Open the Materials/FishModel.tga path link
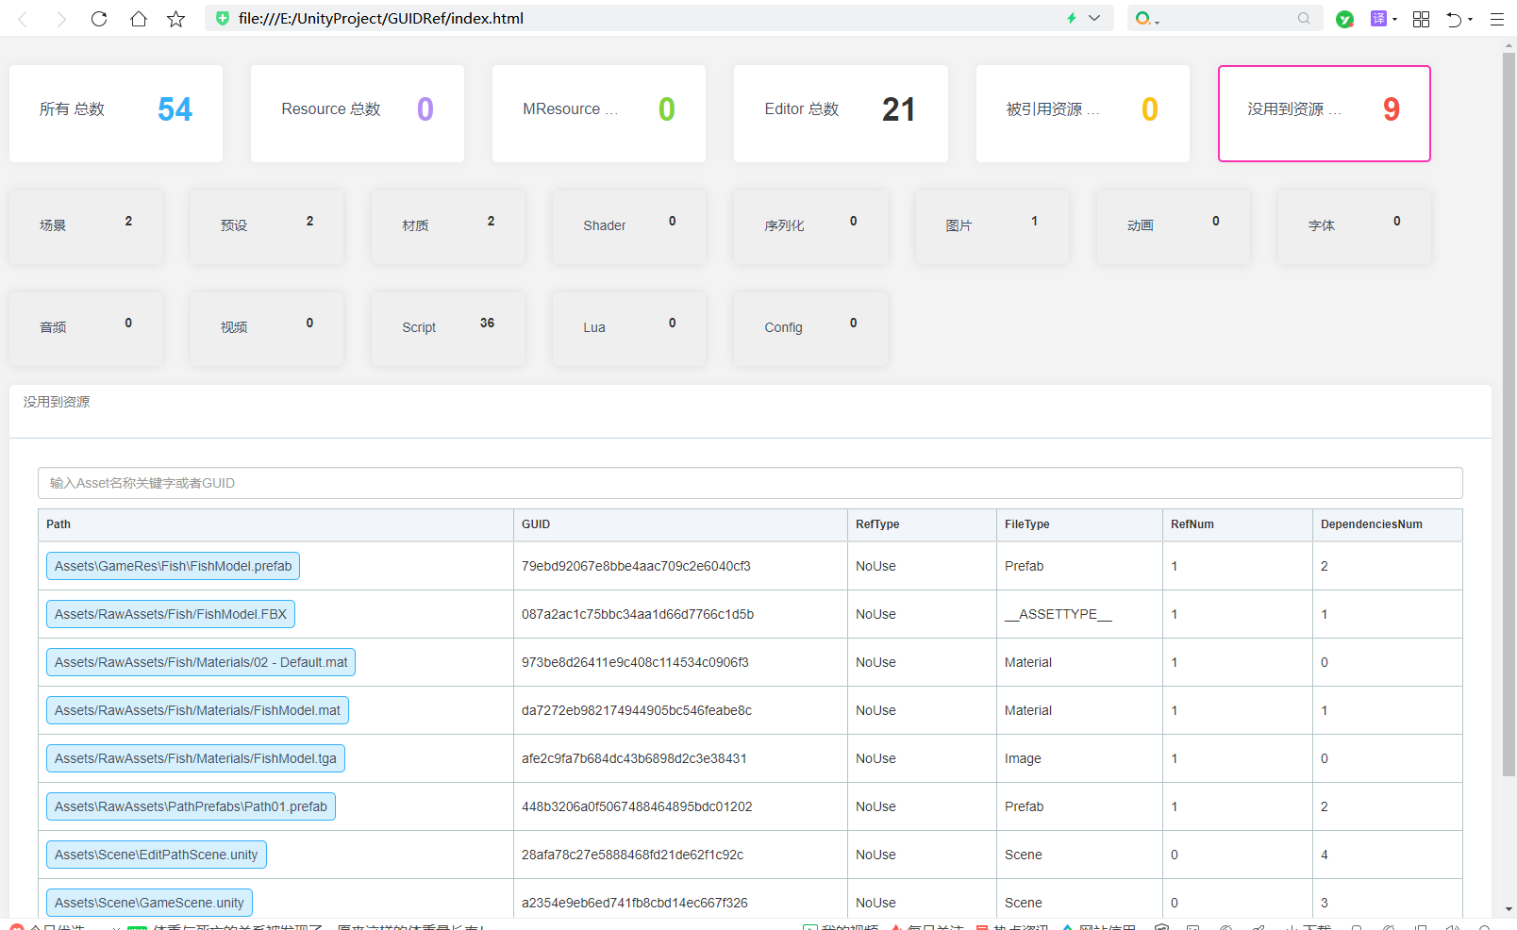This screenshot has height=930, width=1517. [195, 758]
